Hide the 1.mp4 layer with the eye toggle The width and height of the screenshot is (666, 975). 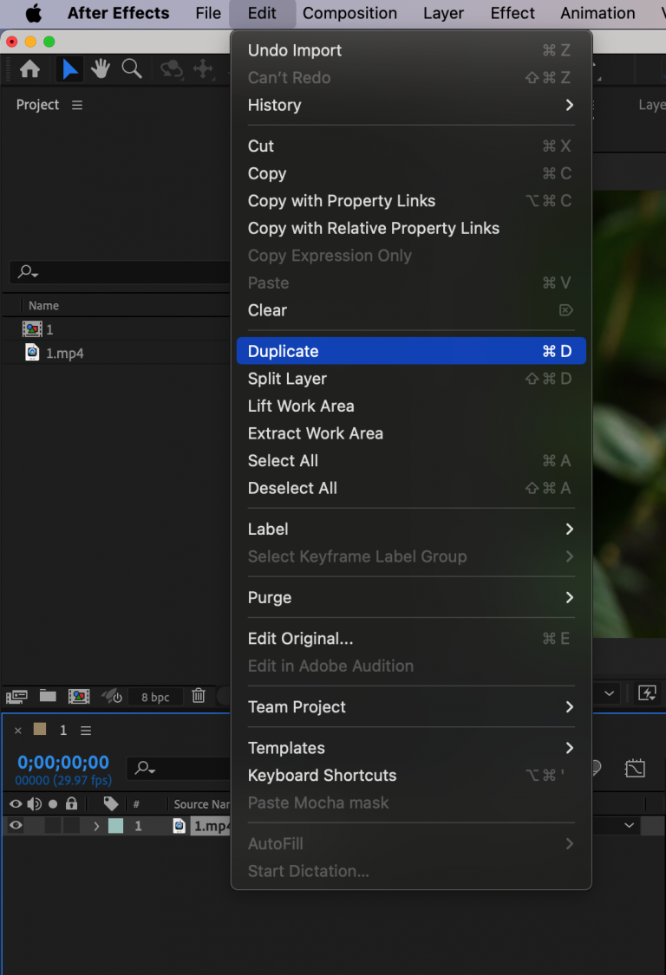pos(16,825)
